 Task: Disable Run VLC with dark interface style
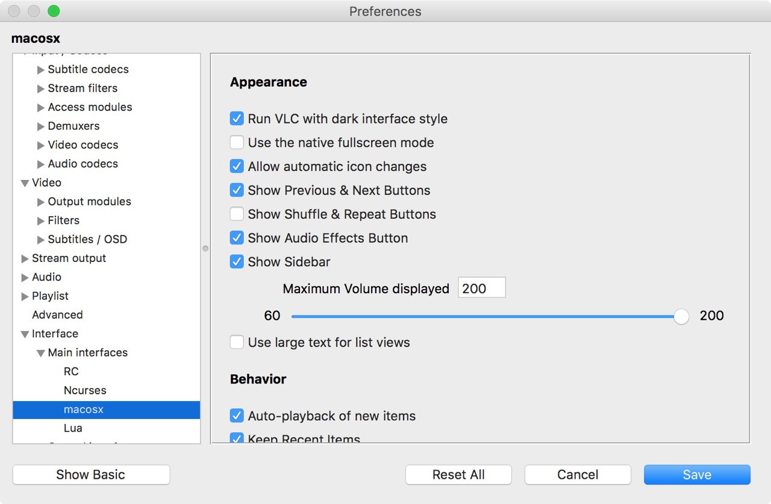pyautogui.click(x=237, y=119)
